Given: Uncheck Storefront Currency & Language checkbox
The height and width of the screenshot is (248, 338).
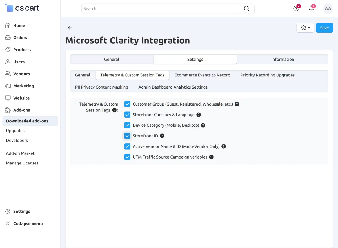Looking at the screenshot, I should tap(127, 115).
